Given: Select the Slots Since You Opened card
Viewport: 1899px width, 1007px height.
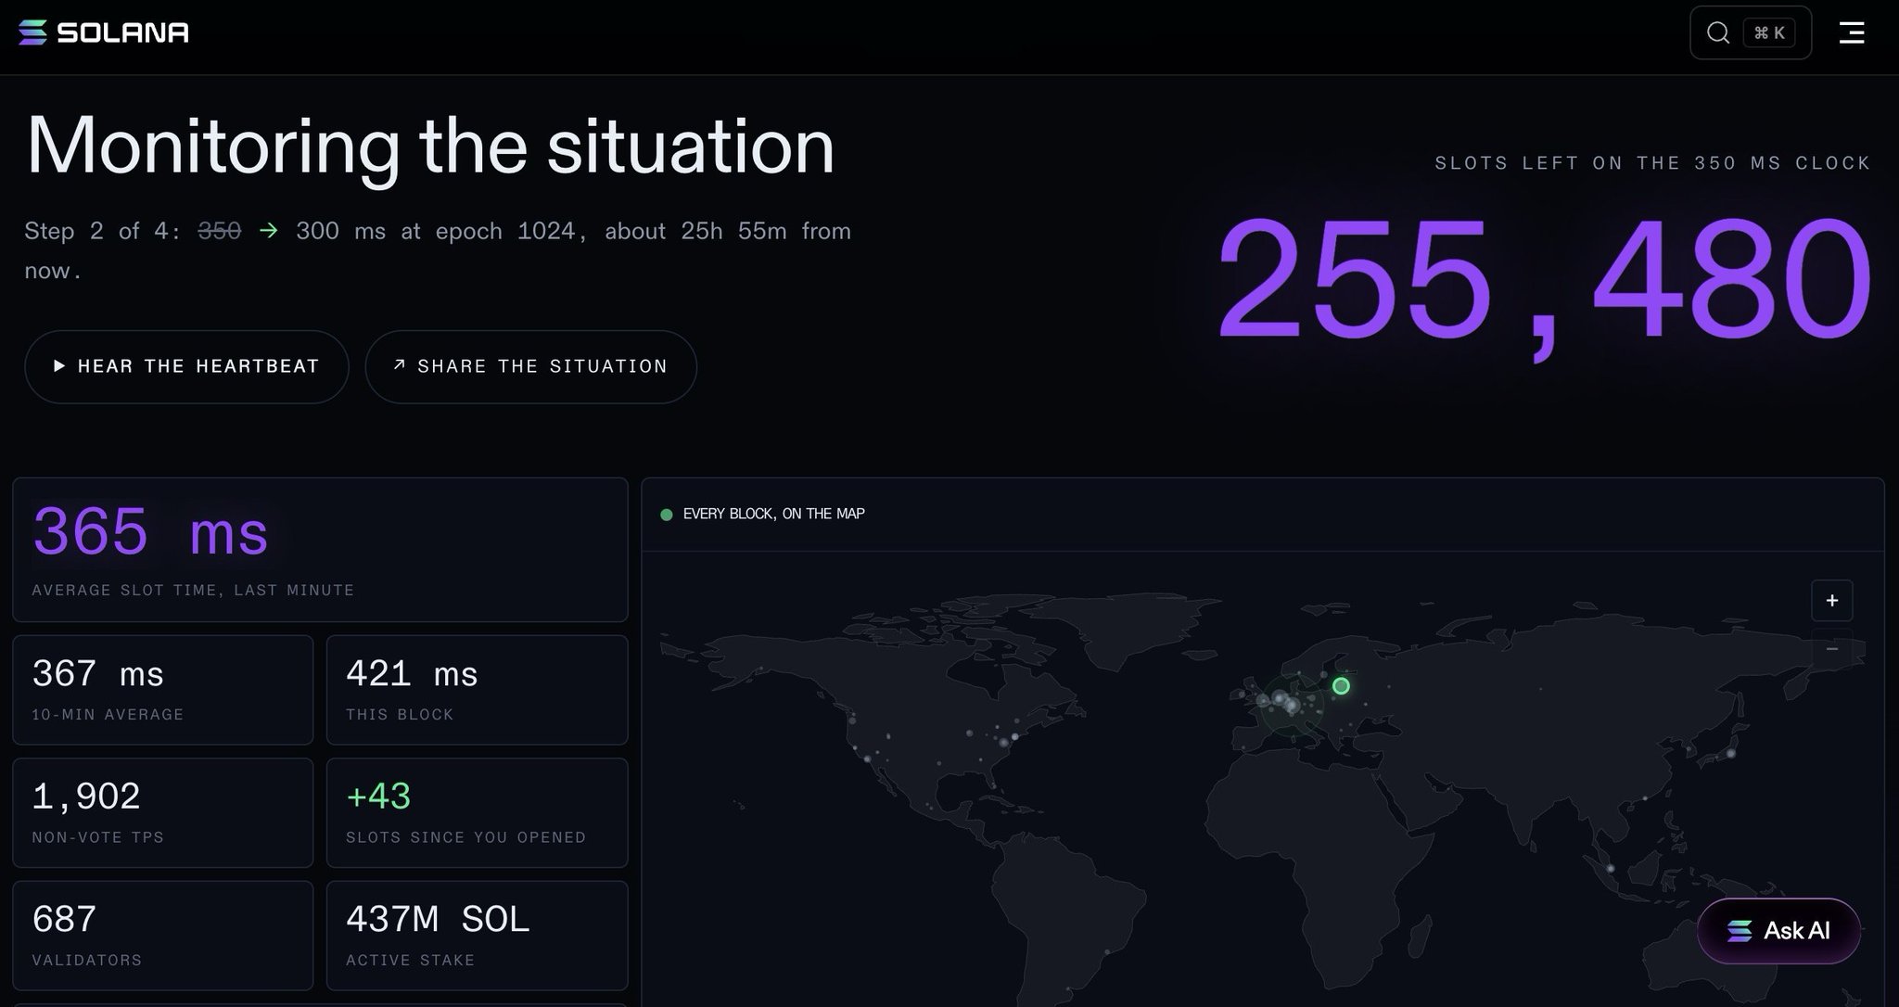Looking at the screenshot, I should tap(477, 813).
